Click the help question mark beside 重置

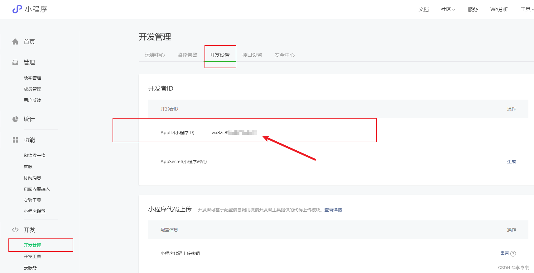tap(513, 254)
